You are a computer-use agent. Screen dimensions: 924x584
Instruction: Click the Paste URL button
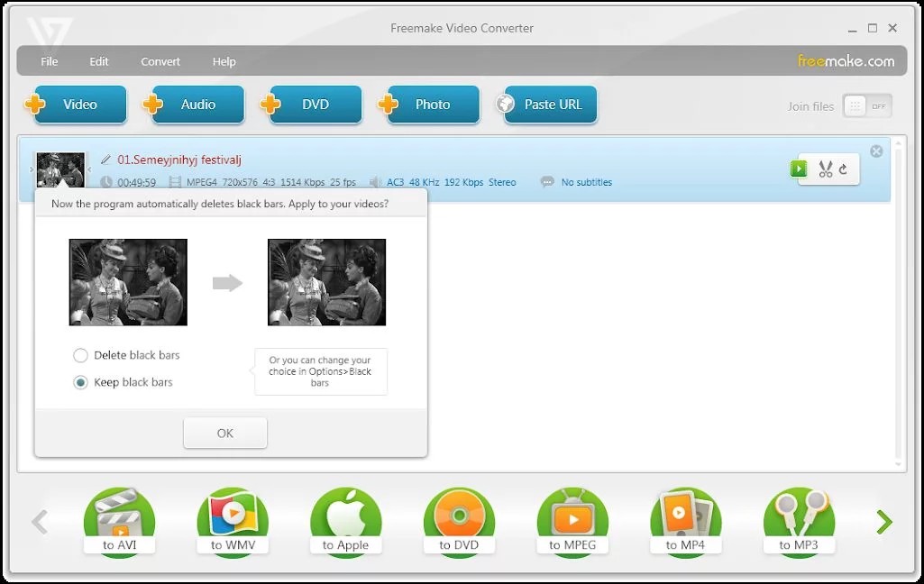point(546,105)
